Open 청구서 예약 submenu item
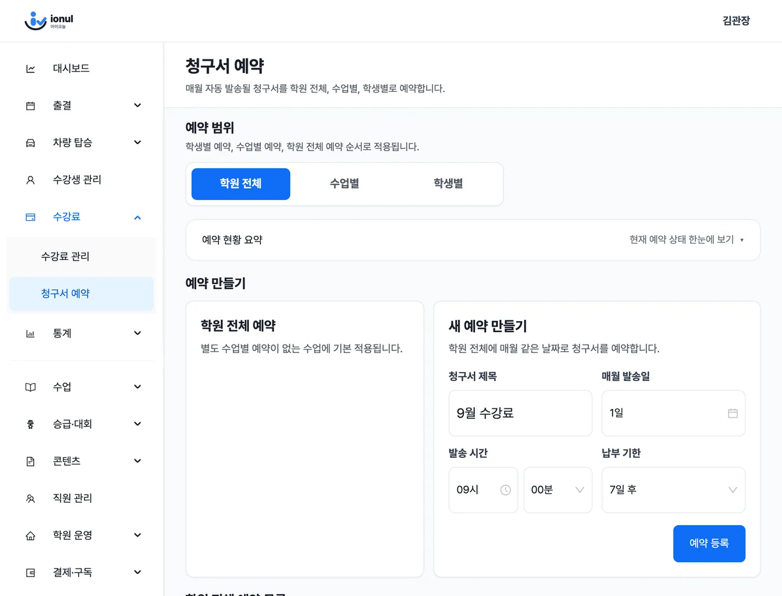This screenshot has height=596, width=782. pyautogui.click(x=81, y=294)
